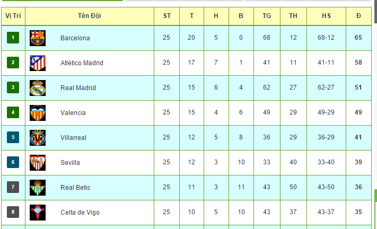377x229 pixels.
Task: Click the Barcelona club crest
Action: [38, 38]
